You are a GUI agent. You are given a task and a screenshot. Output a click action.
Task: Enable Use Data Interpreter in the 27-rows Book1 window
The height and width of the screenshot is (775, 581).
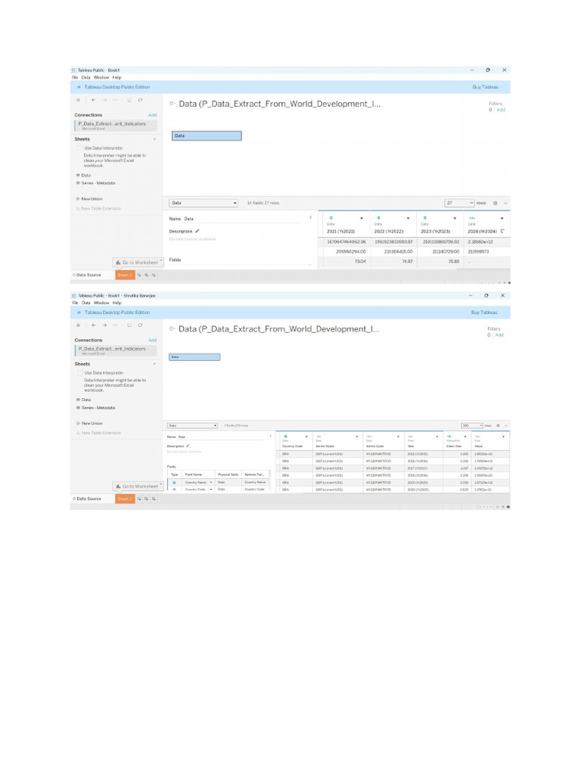pos(79,148)
